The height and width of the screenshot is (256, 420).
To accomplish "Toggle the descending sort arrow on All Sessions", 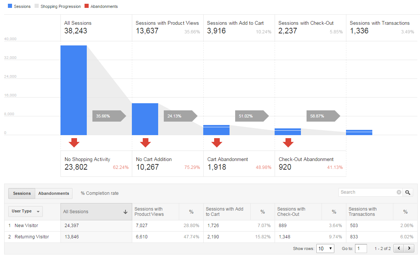I will point(125,211).
